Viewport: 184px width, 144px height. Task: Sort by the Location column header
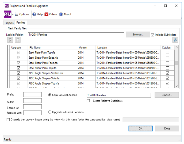point(128,48)
